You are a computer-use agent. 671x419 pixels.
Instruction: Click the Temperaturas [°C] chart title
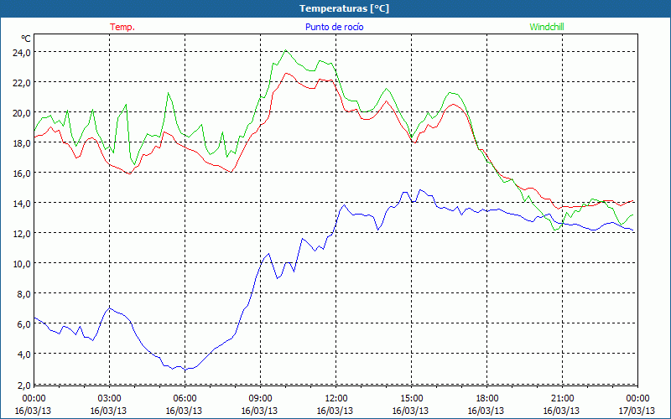344,8
